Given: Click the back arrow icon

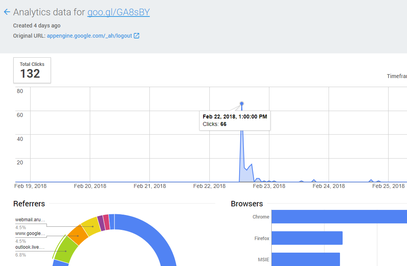Looking at the screenshot, I should click(x=7, y=12).
